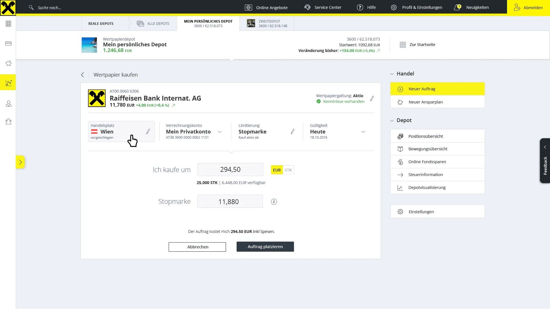Click the depot chart sidebar icon
Screen dimensions: 550x309
pos(8,83)
